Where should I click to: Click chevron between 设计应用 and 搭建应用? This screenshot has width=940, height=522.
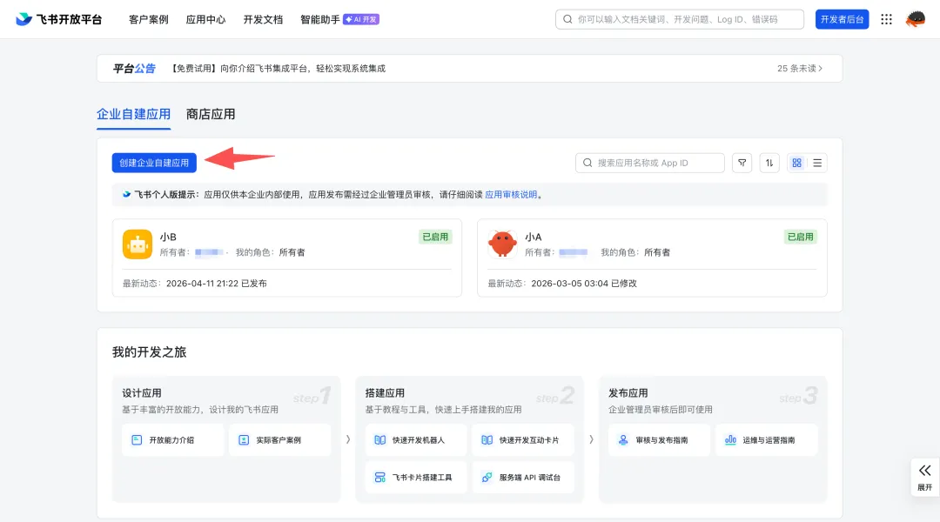[348, 440]
